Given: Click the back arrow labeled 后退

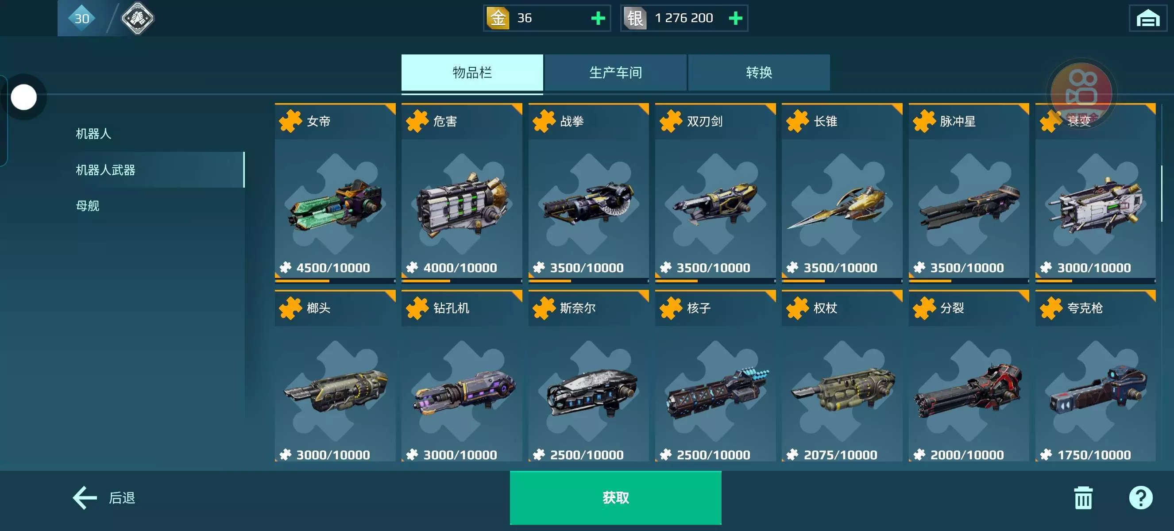Looking at the screenshot, I should [x=104, y=498].
